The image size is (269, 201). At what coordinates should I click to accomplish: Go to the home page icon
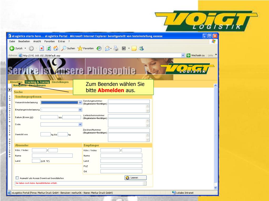tap(56, 48)
